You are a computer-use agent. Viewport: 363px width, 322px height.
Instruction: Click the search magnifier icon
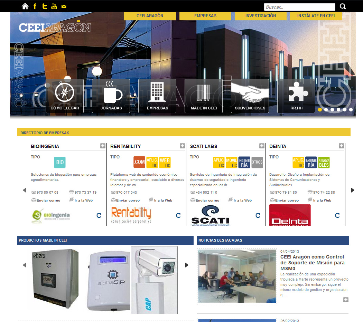[343, 7]
